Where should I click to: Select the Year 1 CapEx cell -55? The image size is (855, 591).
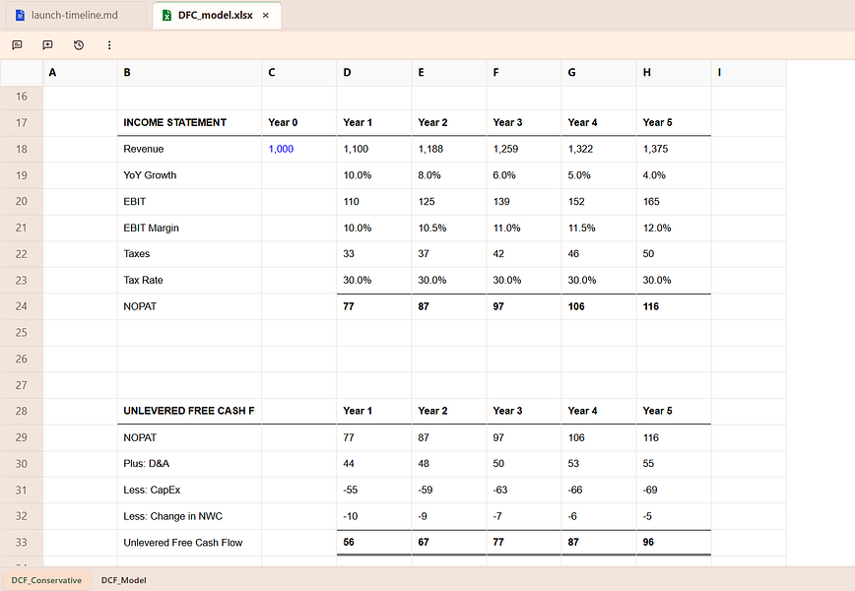(374, 491)
